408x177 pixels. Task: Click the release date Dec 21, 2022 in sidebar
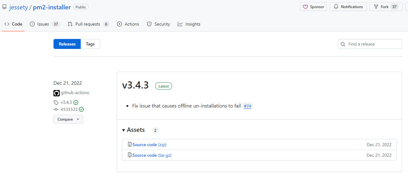pos(68,83)
